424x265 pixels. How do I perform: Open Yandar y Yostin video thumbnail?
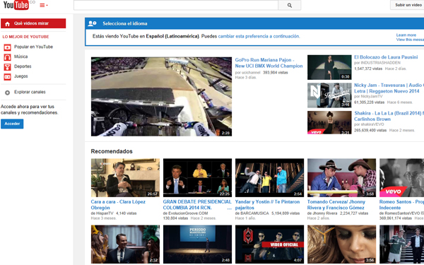pyautogui.click(x=270, y=177)
